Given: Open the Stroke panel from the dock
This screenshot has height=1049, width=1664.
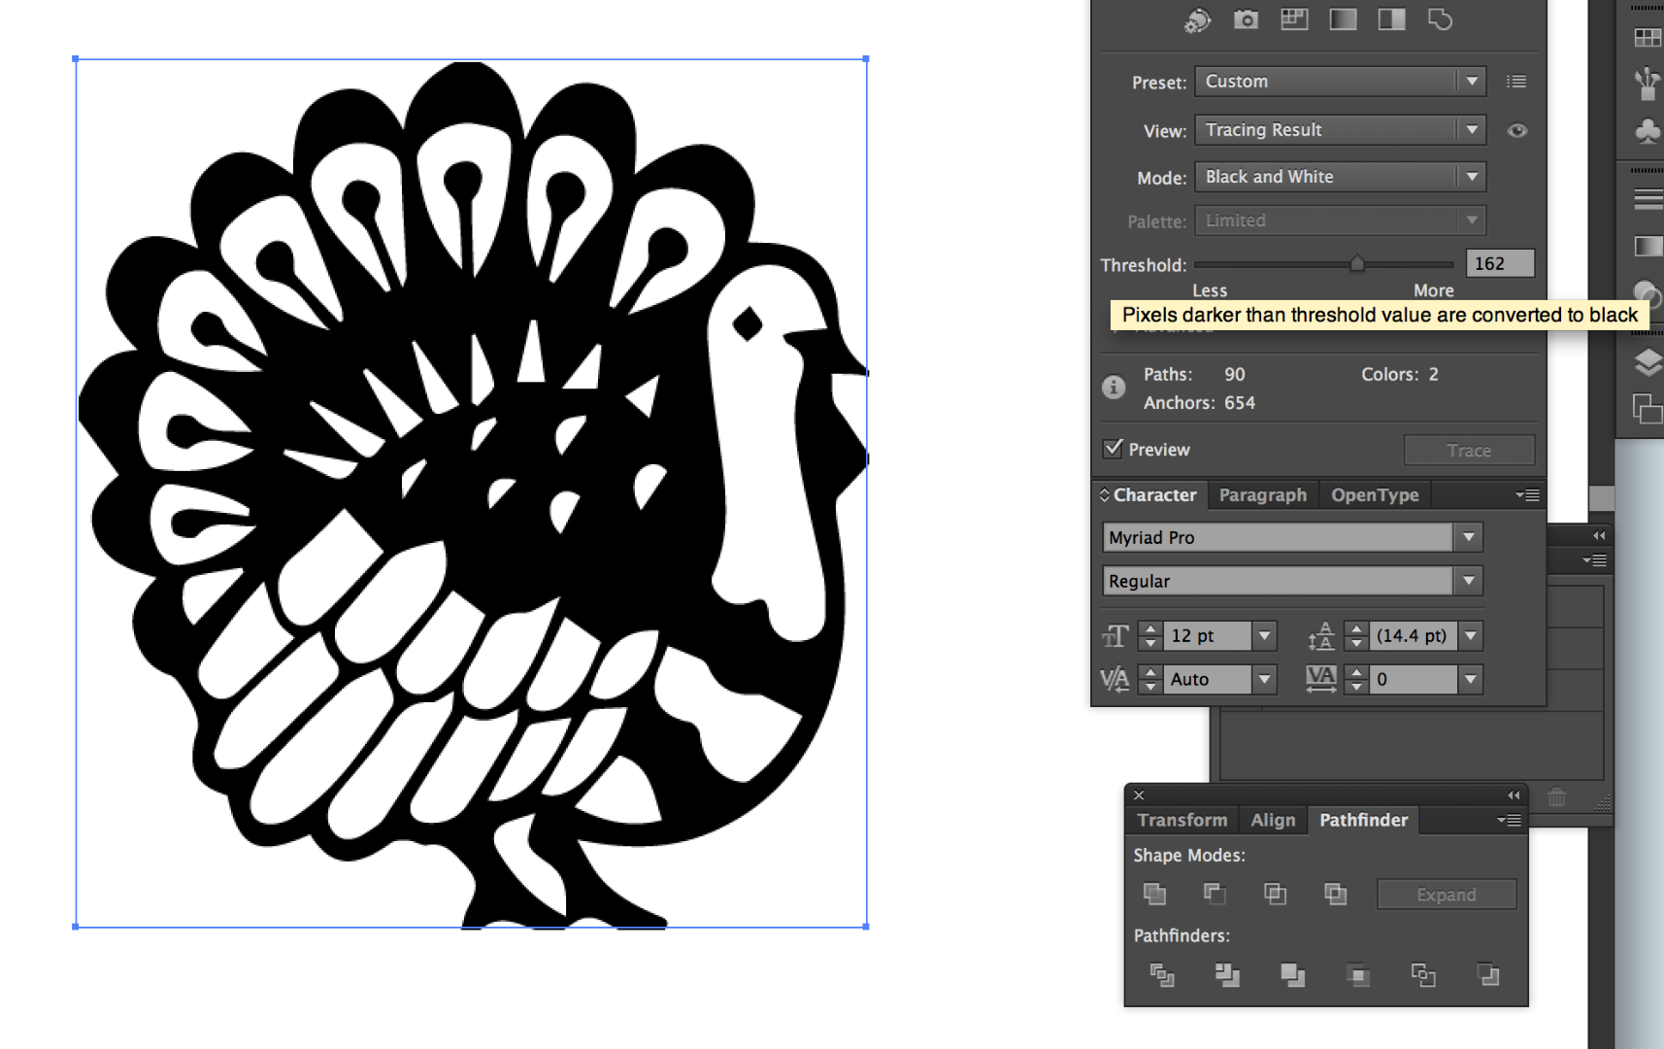Looking at the screenshot, I should point(1647,199).
